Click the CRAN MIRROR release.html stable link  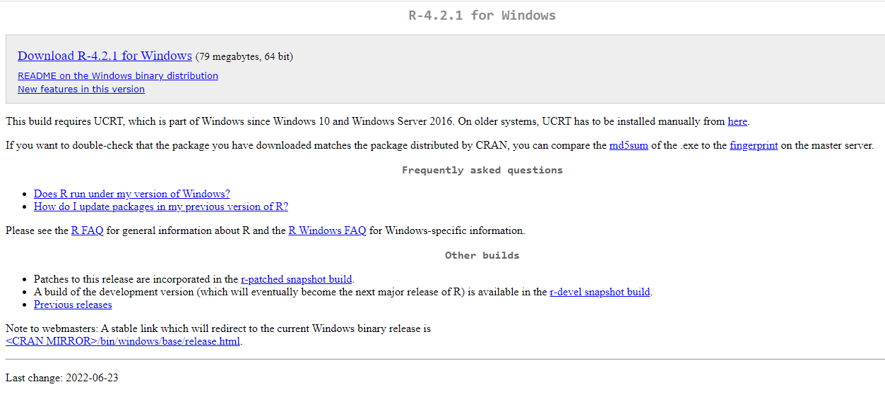123,341
